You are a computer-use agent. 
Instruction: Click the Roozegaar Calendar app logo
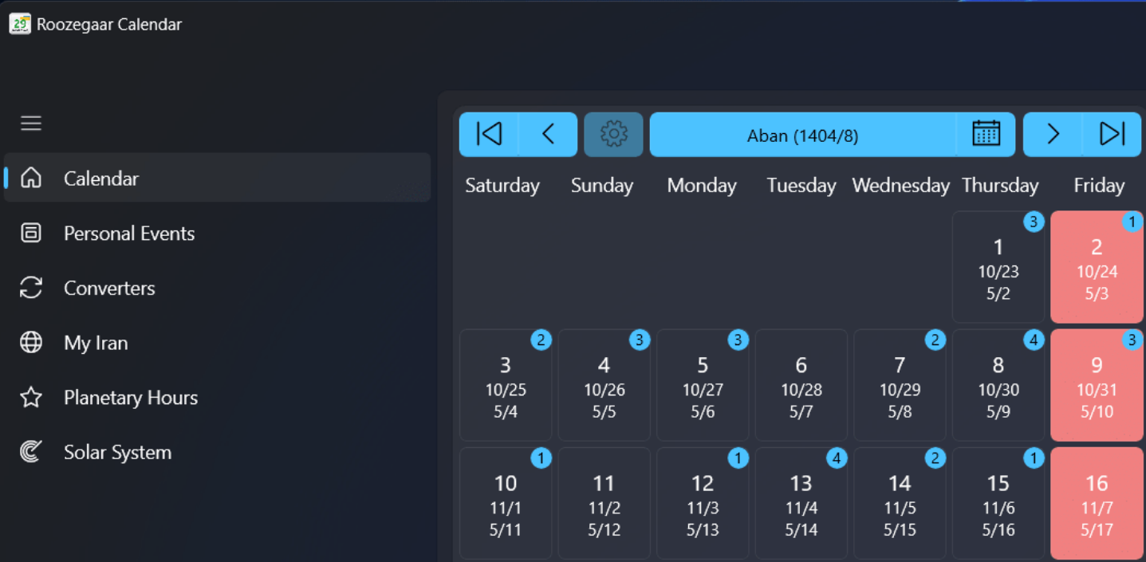click(19, 24)
